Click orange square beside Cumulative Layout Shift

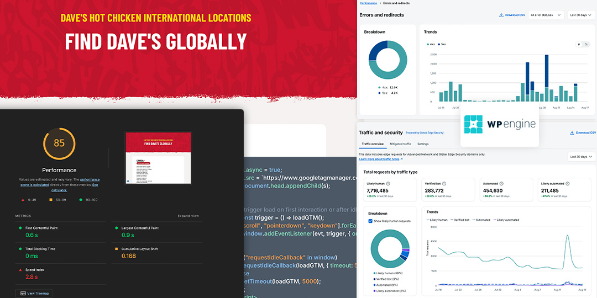coord(116,249)
